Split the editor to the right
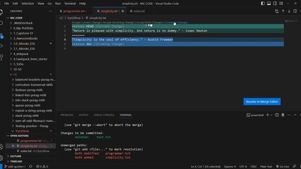This screenshot has width=301, height=169. pos(295,11)
